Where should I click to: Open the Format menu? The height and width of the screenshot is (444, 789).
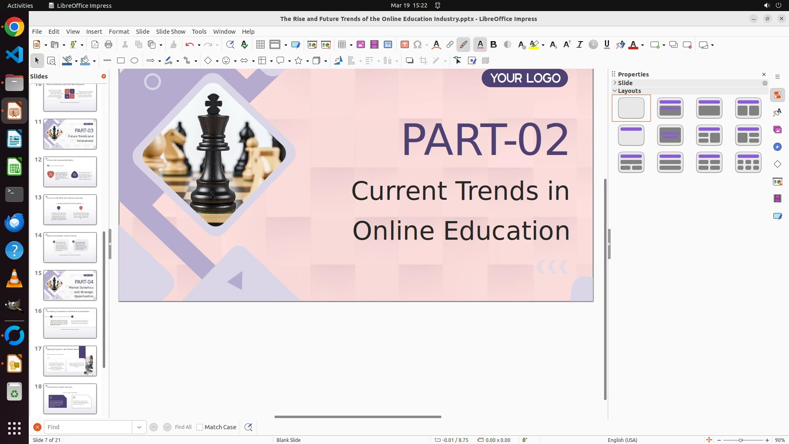click(x=119, y=32)
